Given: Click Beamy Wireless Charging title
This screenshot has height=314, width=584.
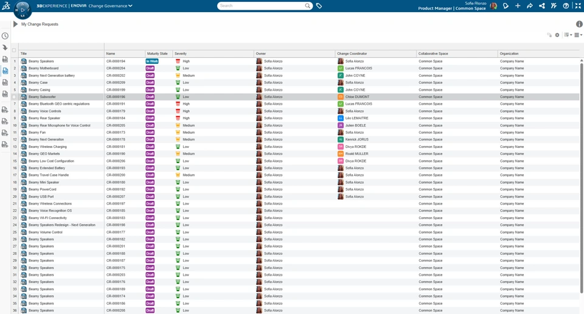Looking at the screenshot, I should pyautogui.click(x=47, y=147).
